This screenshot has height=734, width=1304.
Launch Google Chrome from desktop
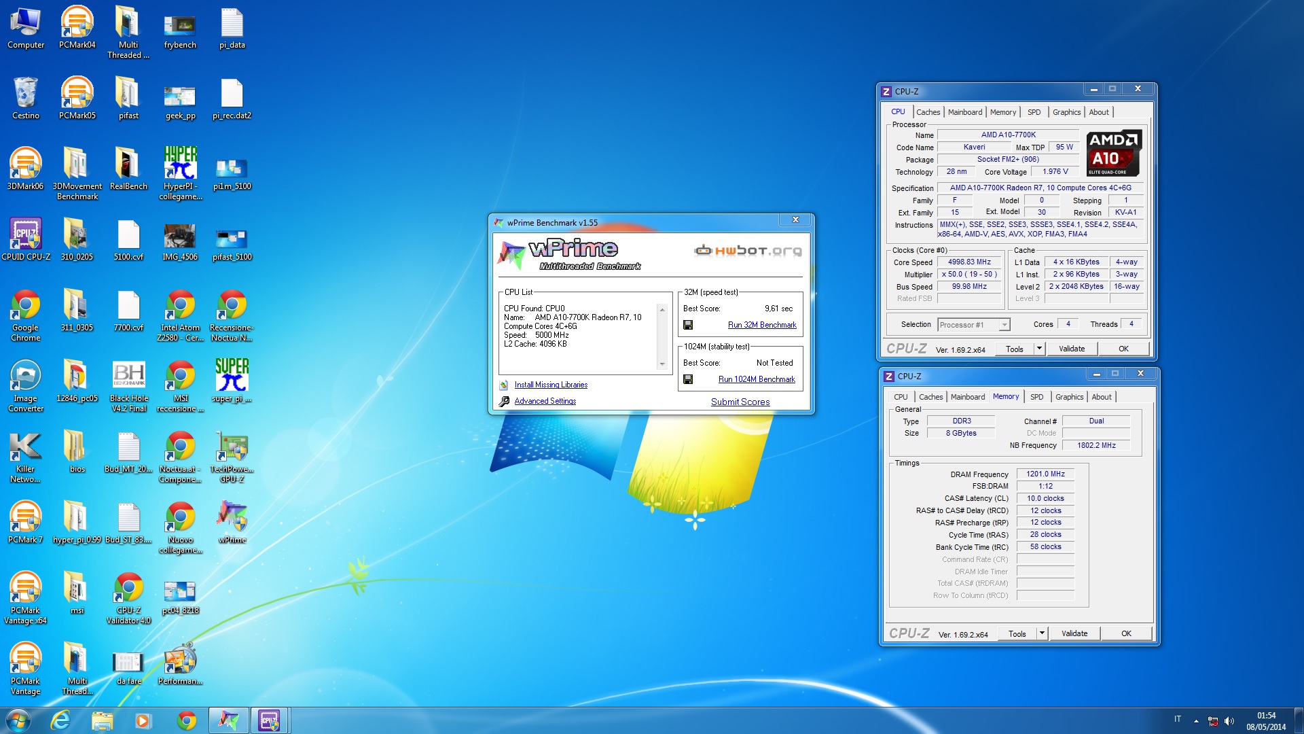25,314
